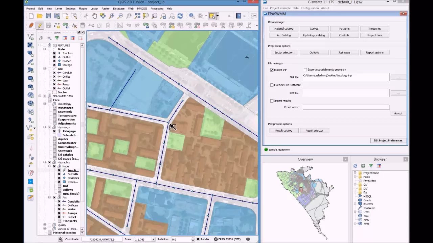Screen dimensions: 433x243
Task: Open project using the folder icon
Action: click(40, 16)
